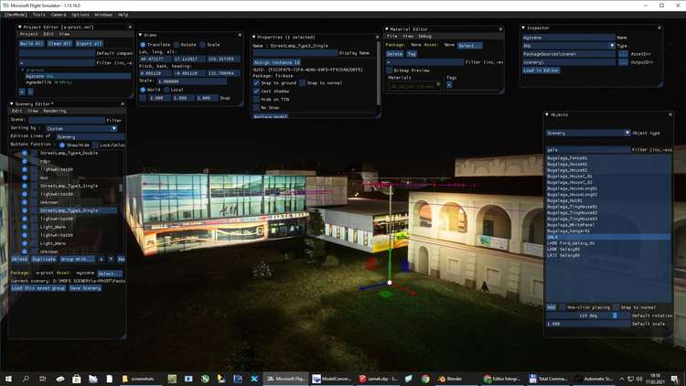The width and height of the screenshot is (686, 386).
Task: Select World gizmo space
Action: (143, 90)
